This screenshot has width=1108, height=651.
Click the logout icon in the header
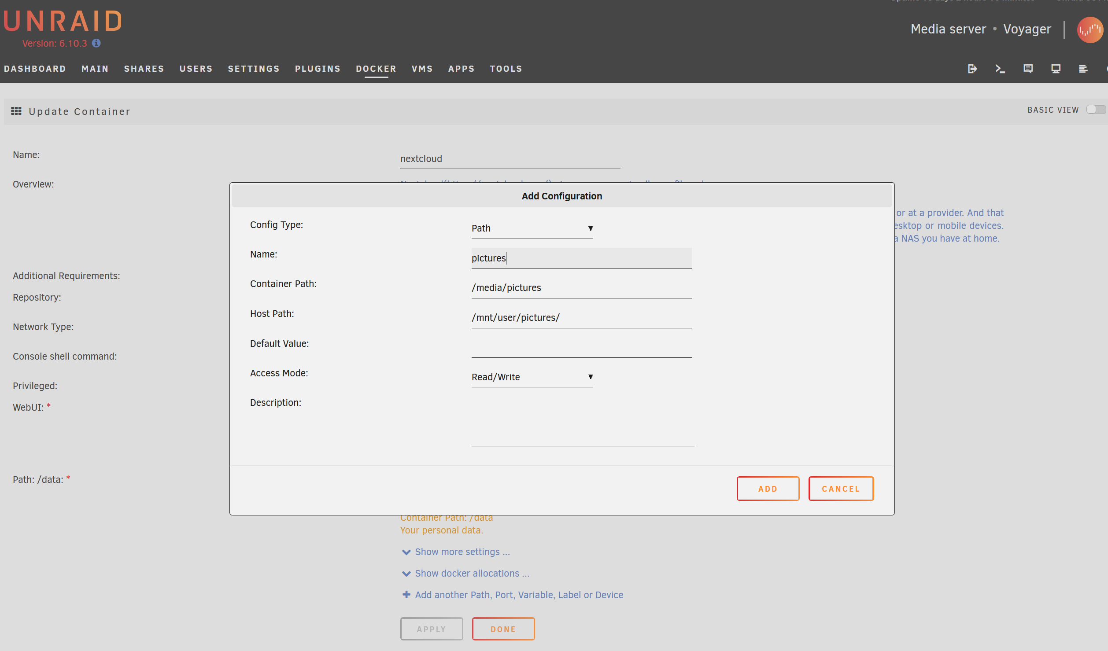[x=972, y=69]
